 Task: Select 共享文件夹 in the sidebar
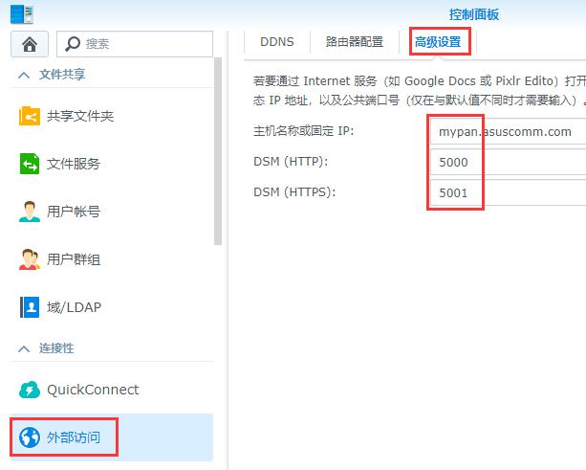pyautogui.click(x=112, y=116)
